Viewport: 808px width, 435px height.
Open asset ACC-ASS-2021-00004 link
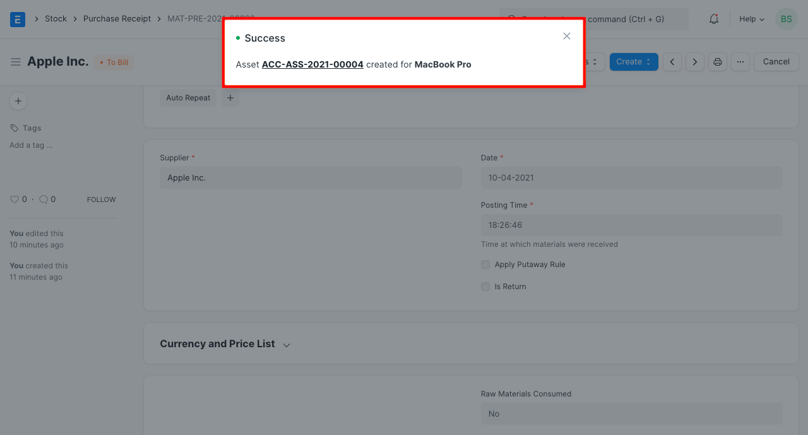pyautogui.click(x=312, y=64)
